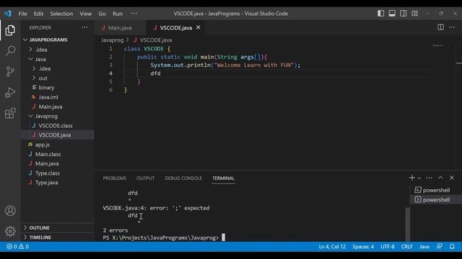The width and height of the screenshot is (462, 259).
Task: Expand the out folder
Action: click(58, 78)
